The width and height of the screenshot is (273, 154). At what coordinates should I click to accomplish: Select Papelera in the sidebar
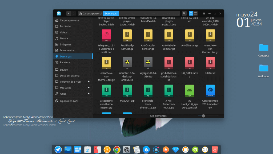[65, 63]
